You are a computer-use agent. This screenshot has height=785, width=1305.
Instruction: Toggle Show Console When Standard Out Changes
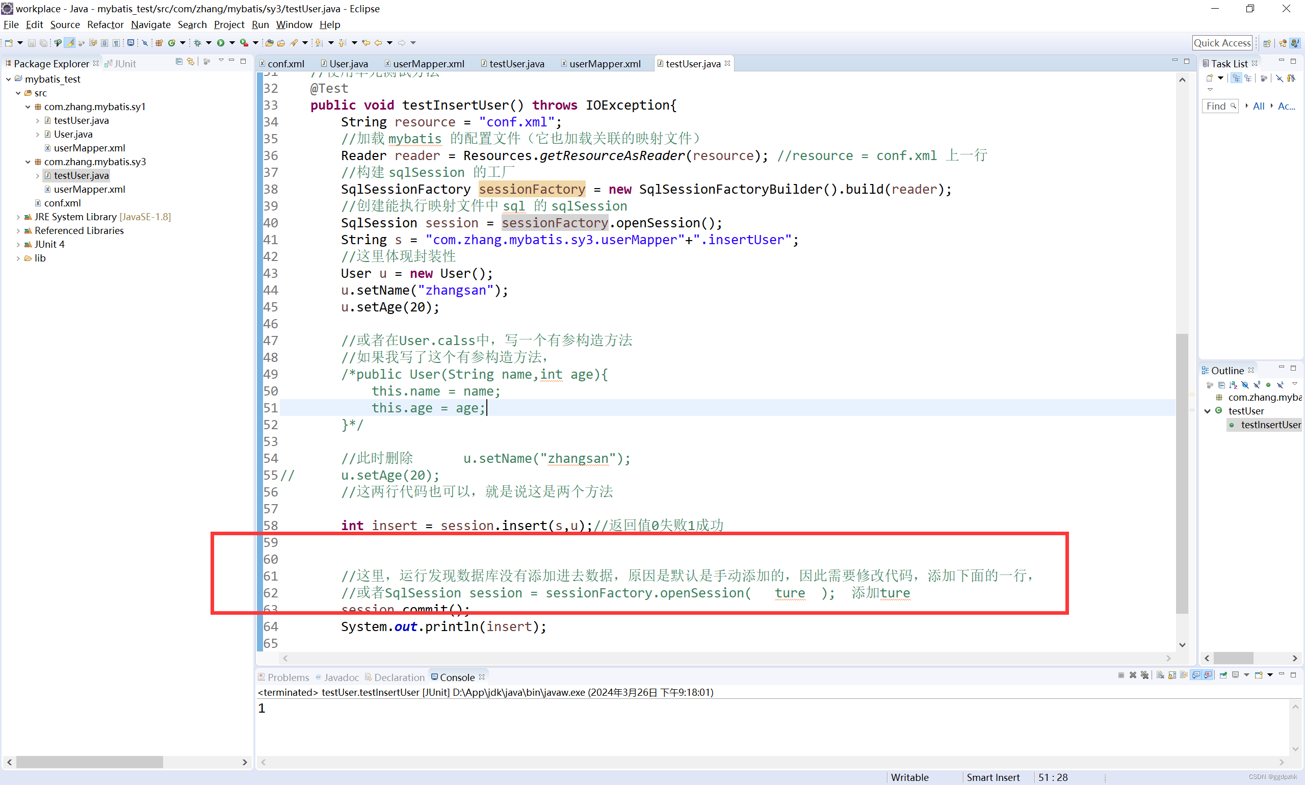(x=1196, y=675)
